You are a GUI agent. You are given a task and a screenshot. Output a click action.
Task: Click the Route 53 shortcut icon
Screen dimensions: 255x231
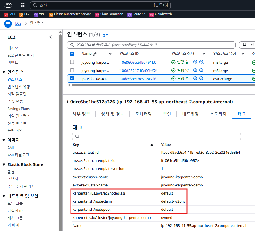pyautogui.click(x=129, y=14)
